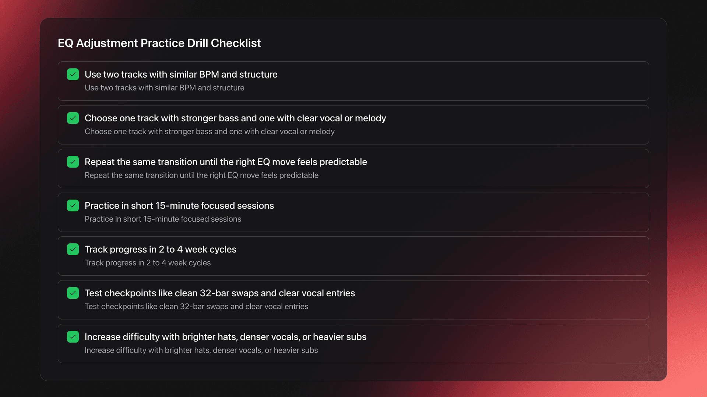Select bold title 'Repeat the same transition until...'
The width and height of the screenshot is (707, 397).
click(x=226, y=162)
